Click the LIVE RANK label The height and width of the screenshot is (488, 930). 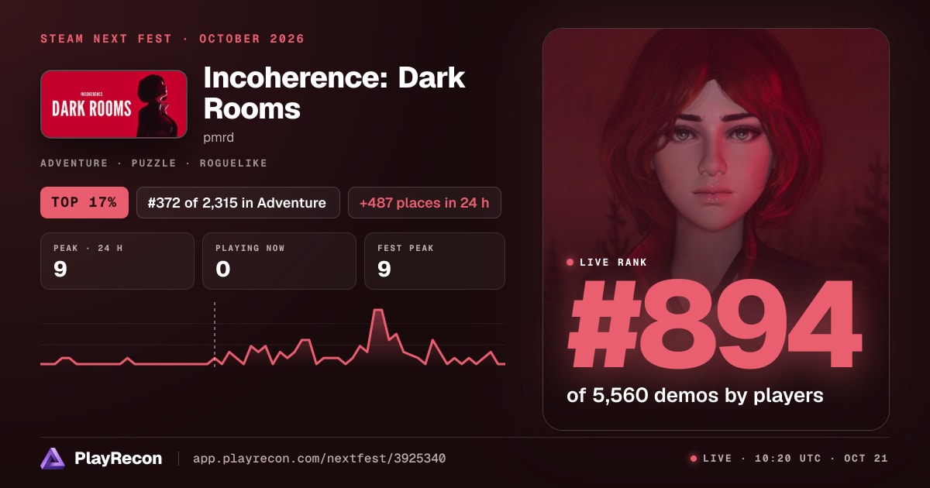[613, 263]
